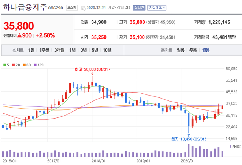
Task: Click the 60,950 price axis label
Action: click(x=231, y=69)
